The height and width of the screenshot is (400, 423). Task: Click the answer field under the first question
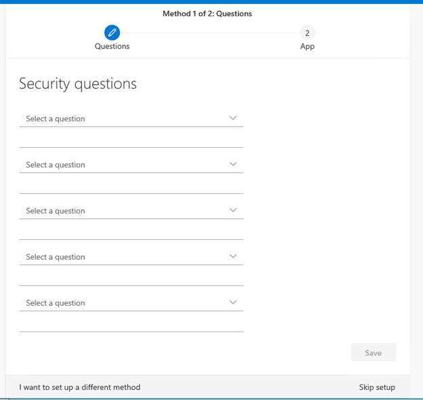click(131, 140)
